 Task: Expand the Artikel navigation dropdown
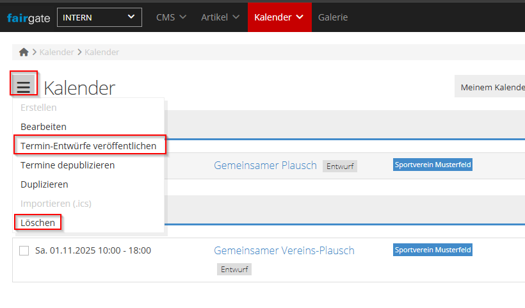(220, 17)
